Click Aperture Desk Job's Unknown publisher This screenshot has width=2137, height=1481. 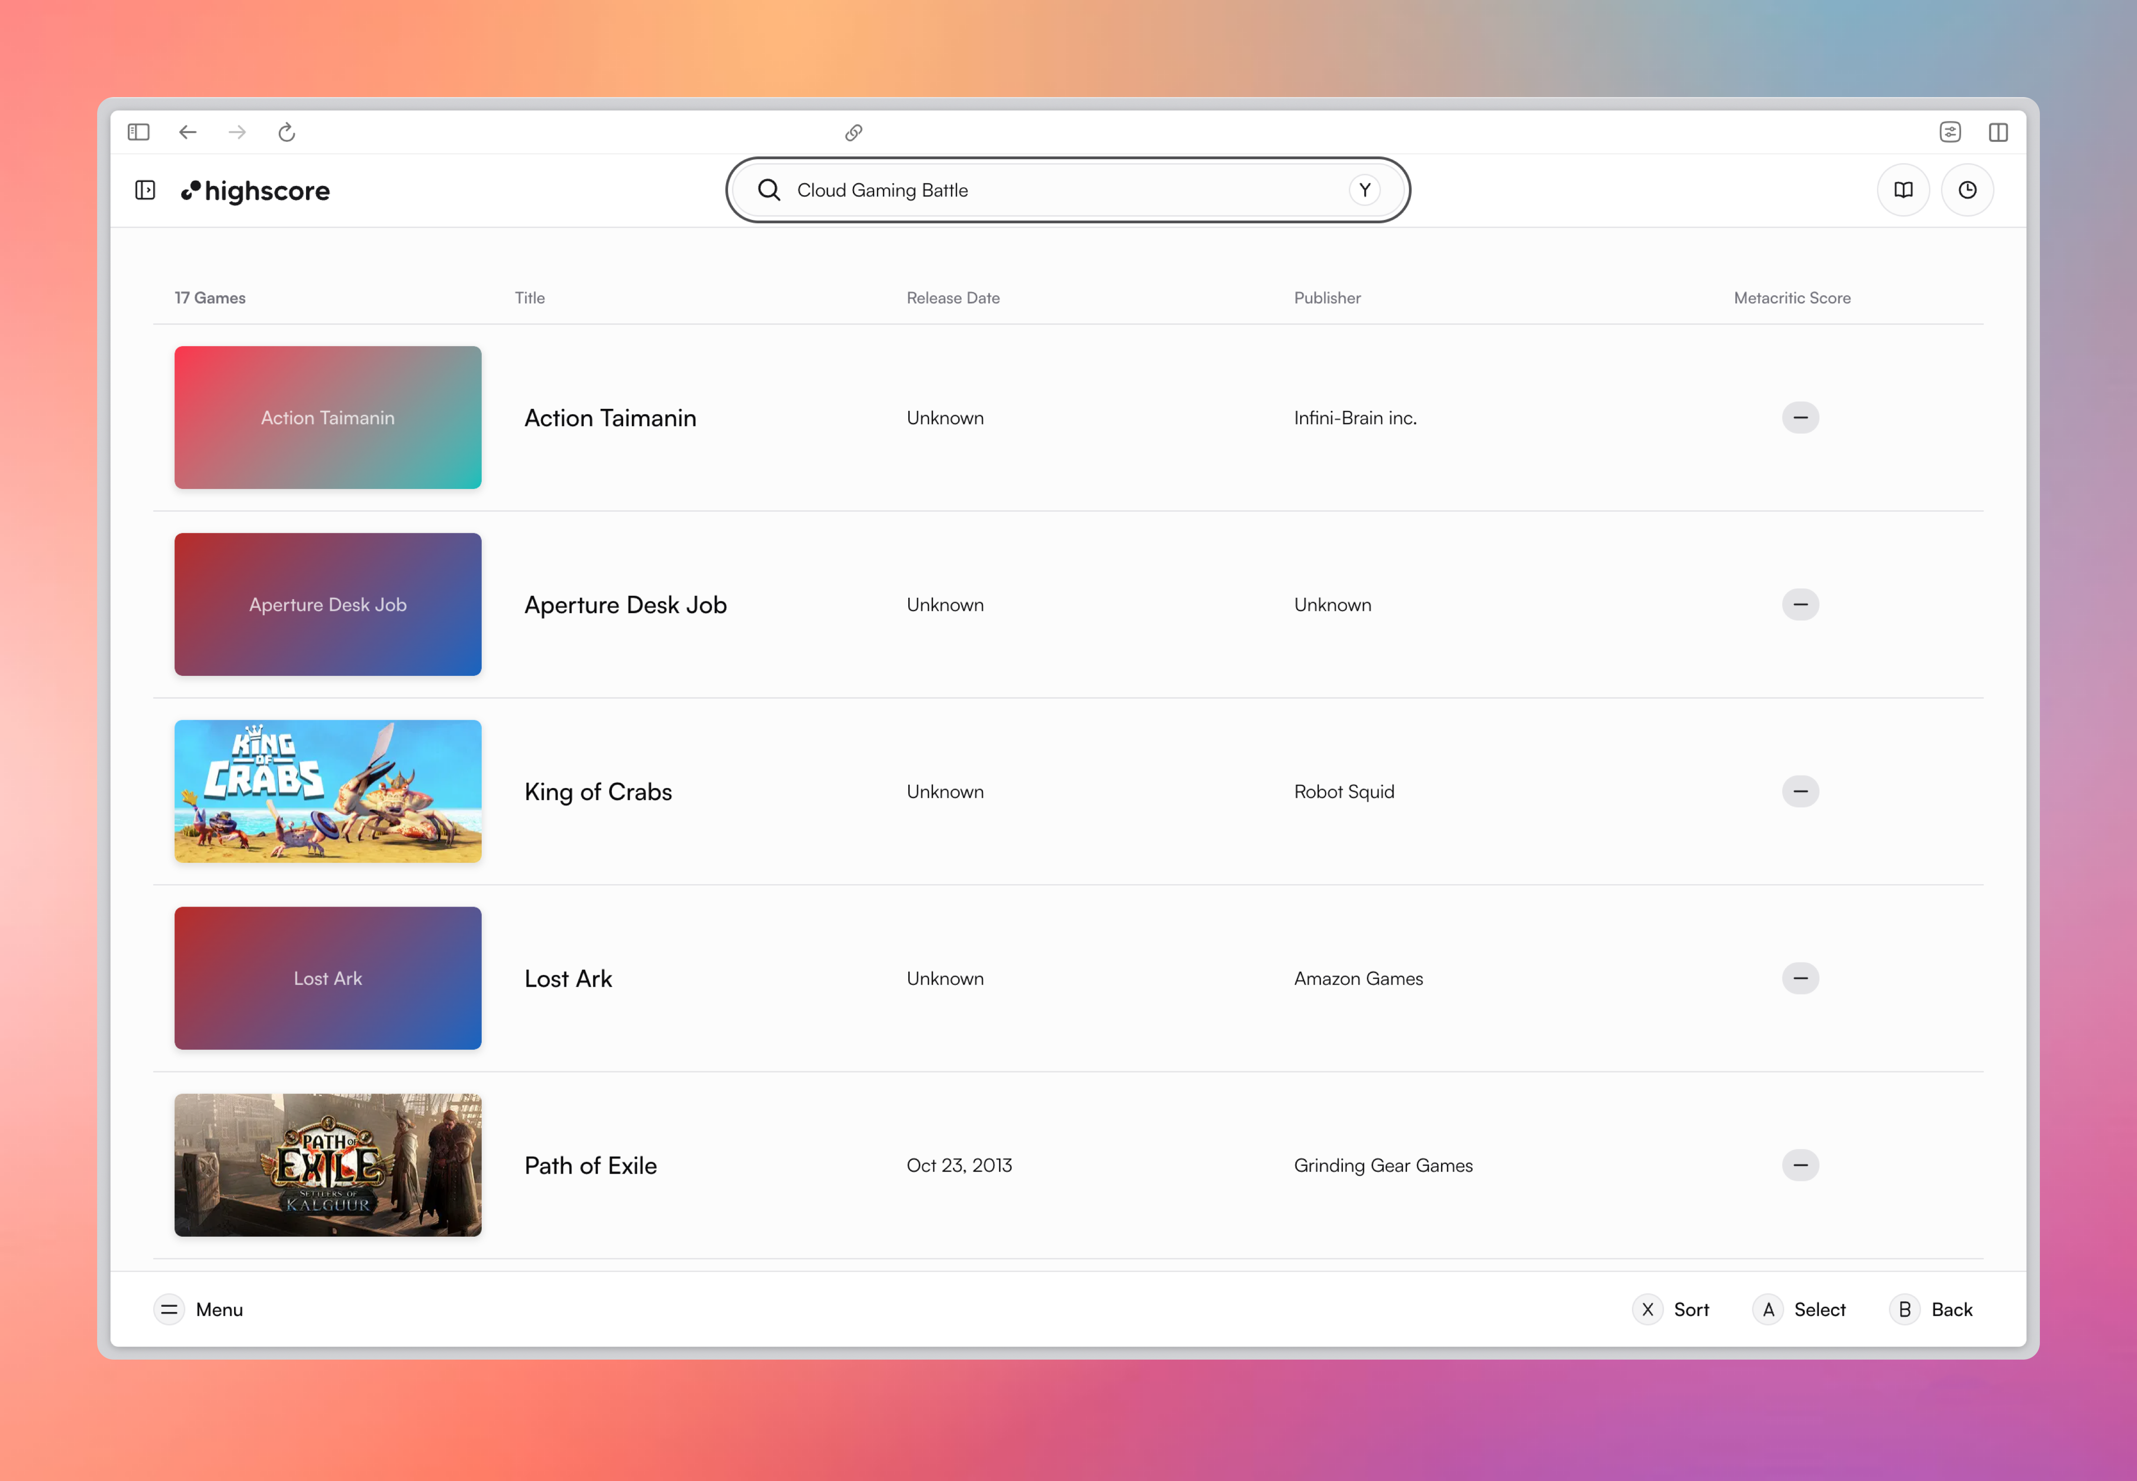1332,605
